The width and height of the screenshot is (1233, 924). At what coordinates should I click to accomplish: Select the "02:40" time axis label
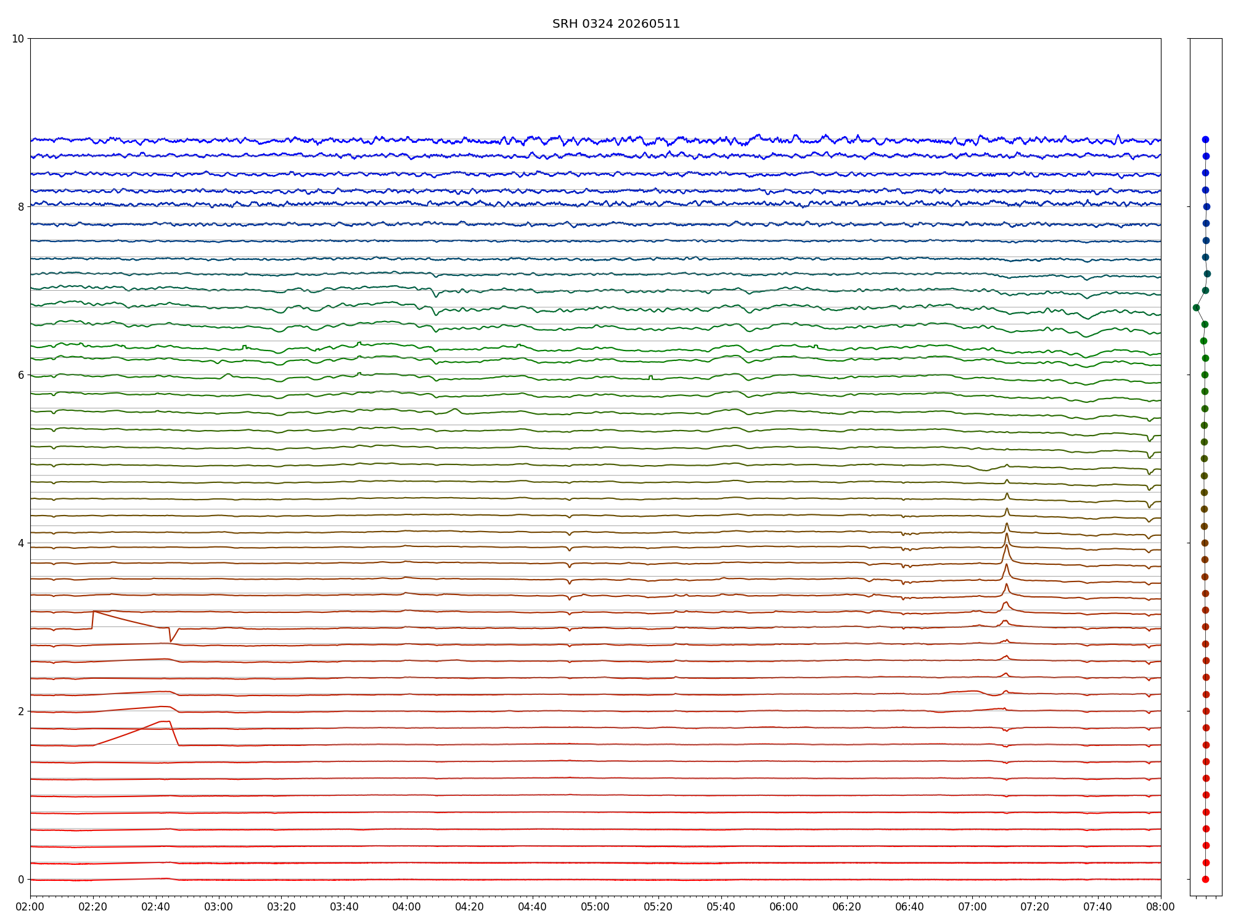(x=156, y=907)
